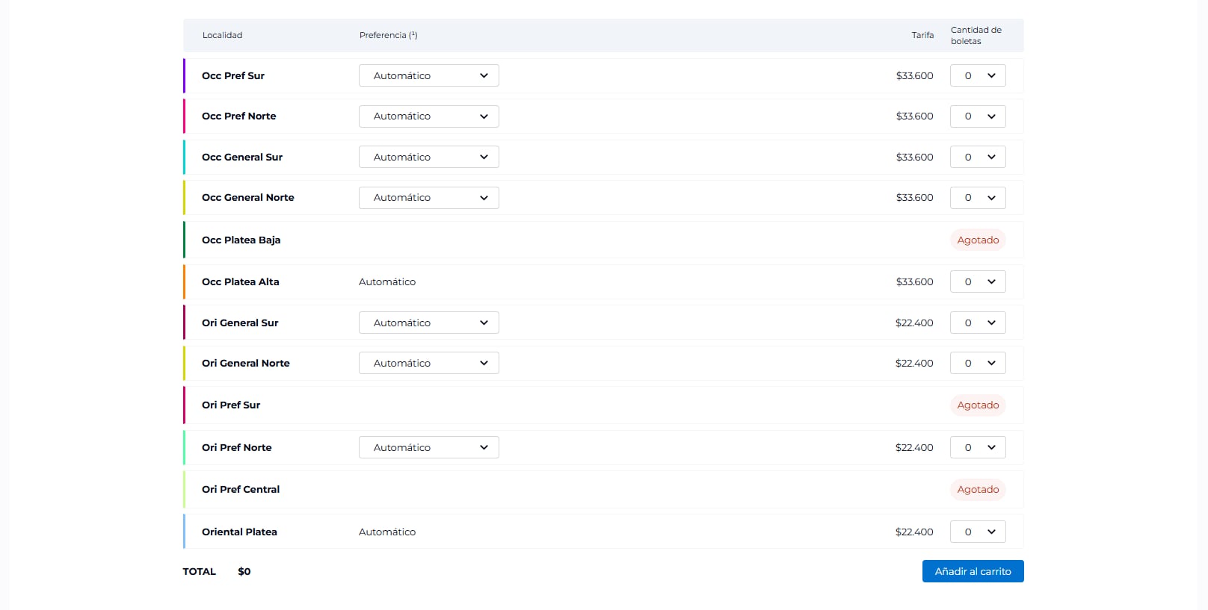
Task: Click the Occ General Norte locality name
Action: 248,198
